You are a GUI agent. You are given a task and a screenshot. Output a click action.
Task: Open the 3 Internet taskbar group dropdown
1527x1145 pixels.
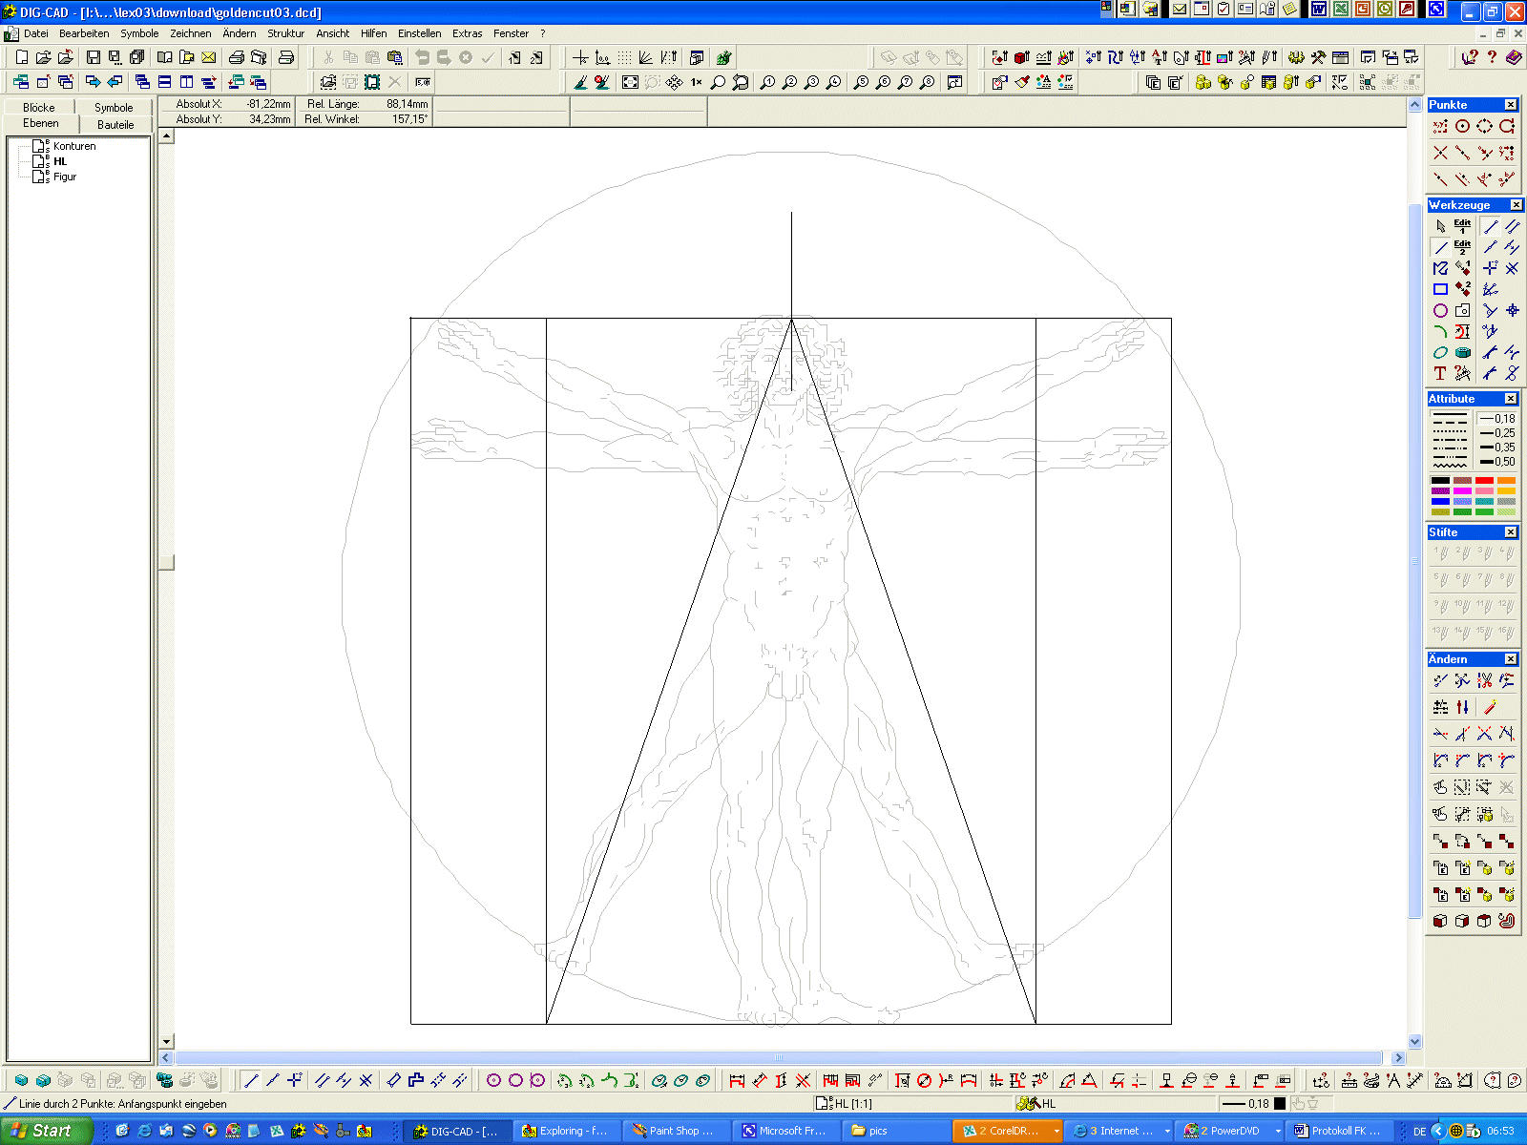click(1167, 1131)
